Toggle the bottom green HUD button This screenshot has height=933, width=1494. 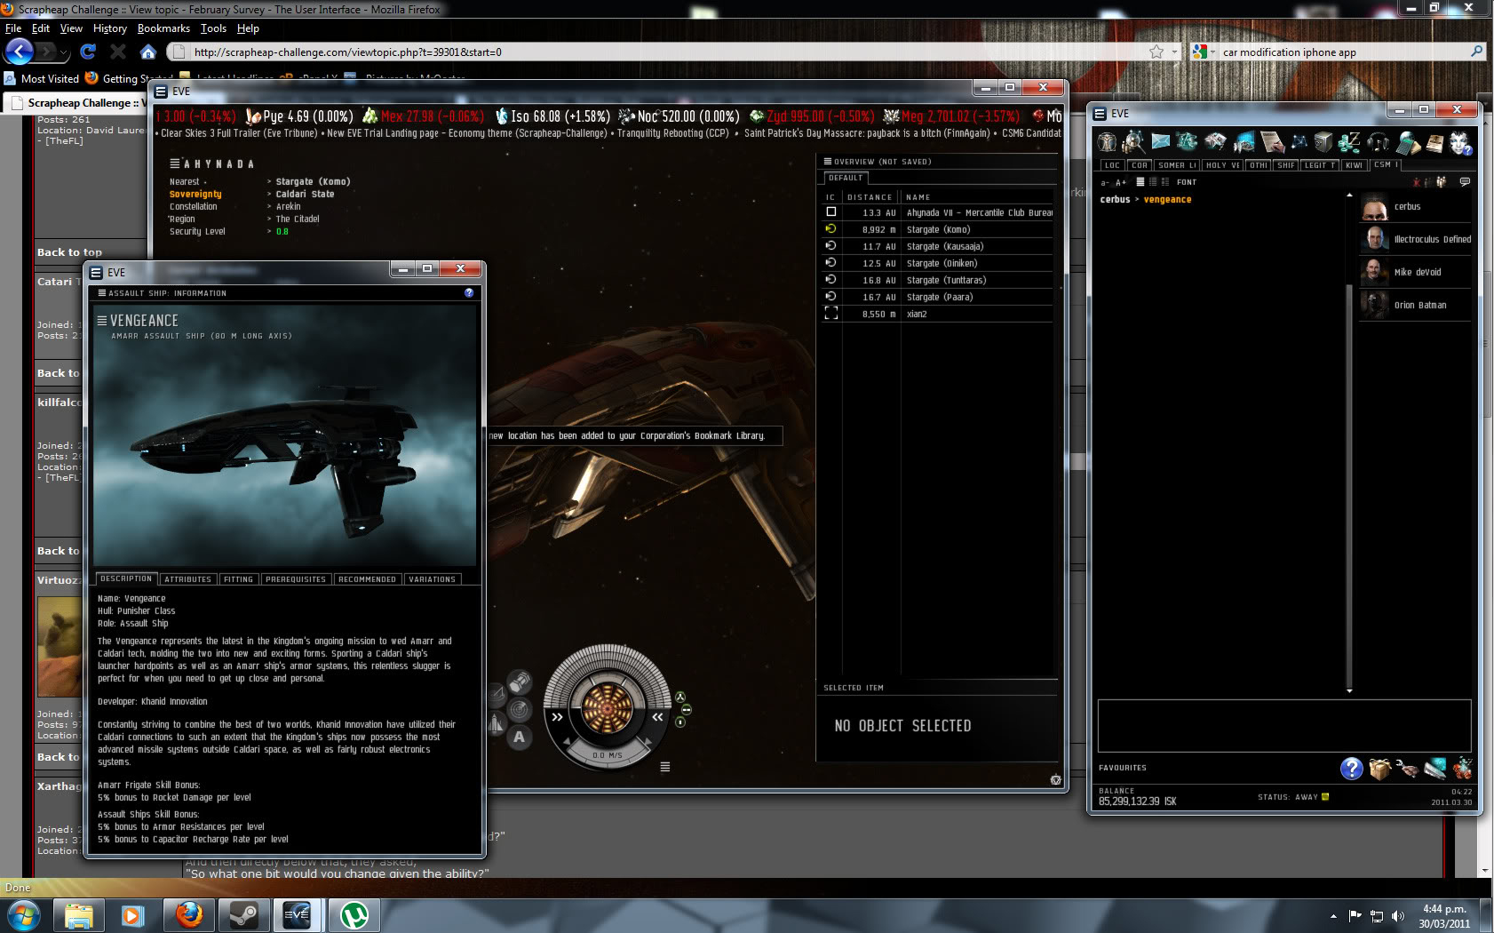[x=680, y=722]
